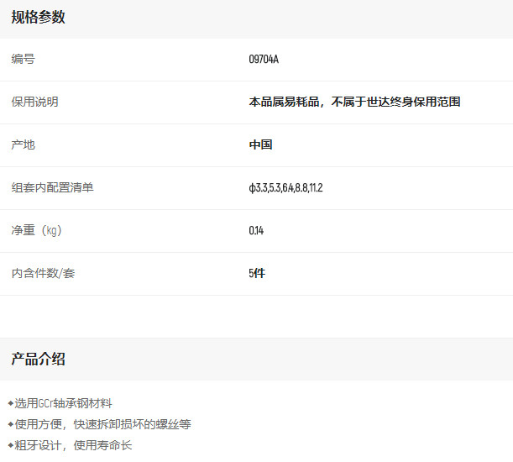Click the 组套内配置清单 label
This screenshot has width=513, height=462.
pyautogui.click(x=53, y=187)
